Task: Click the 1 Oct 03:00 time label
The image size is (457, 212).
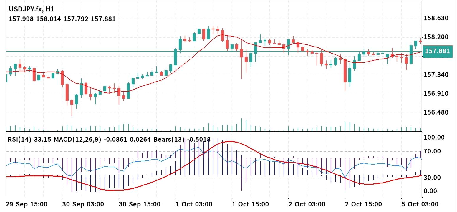Action: click(194, 204)
